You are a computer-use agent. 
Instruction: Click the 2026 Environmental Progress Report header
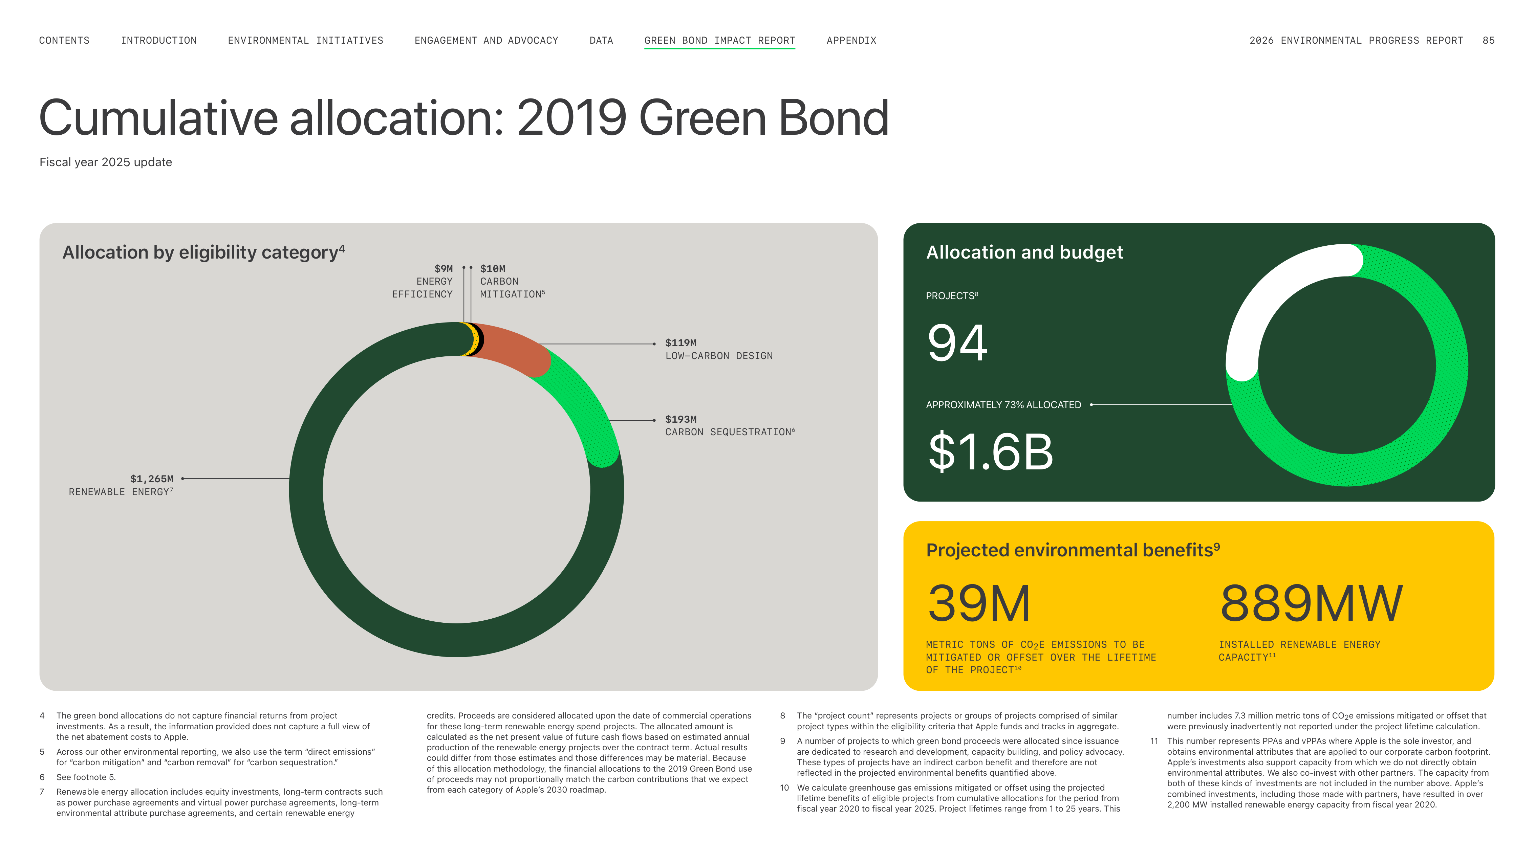(1356, 41)
